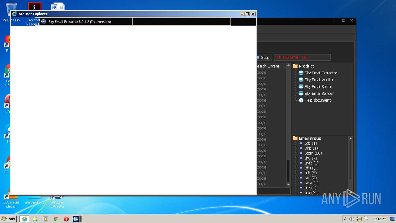The height and width of the screenshot is (223, 396).
Task: Click the Internet Explorer title bar icon
Action: [14, 14]
